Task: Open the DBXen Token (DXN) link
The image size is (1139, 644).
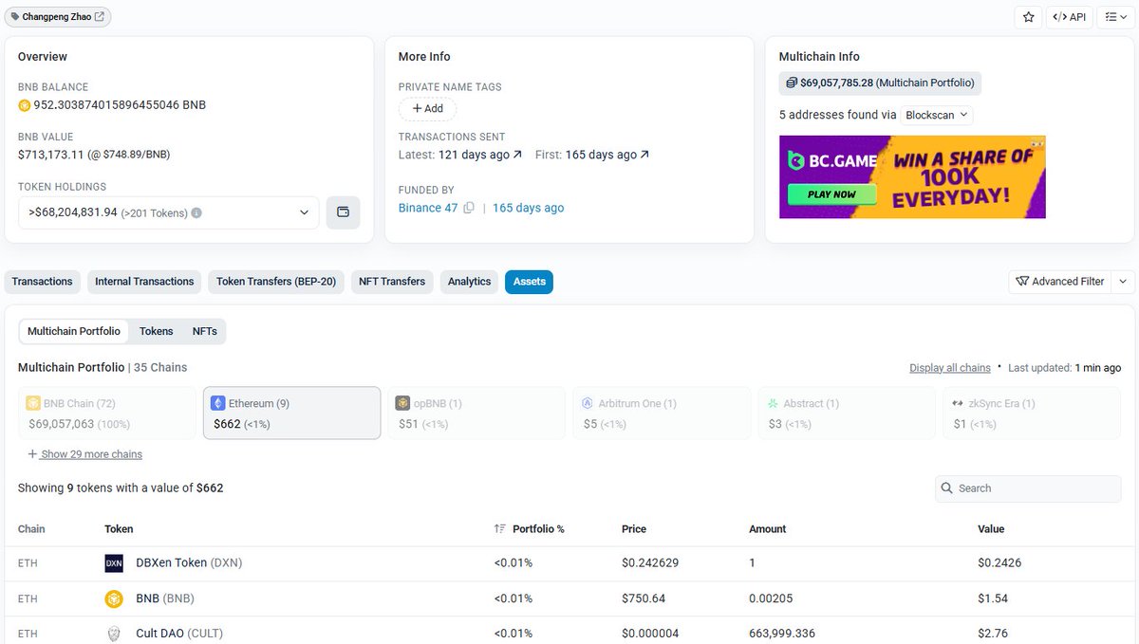Action: tap(189, 563)
